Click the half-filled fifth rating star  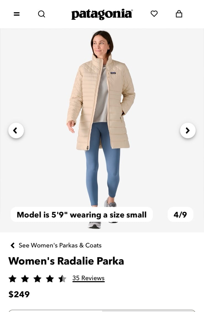tap(62, 279)
